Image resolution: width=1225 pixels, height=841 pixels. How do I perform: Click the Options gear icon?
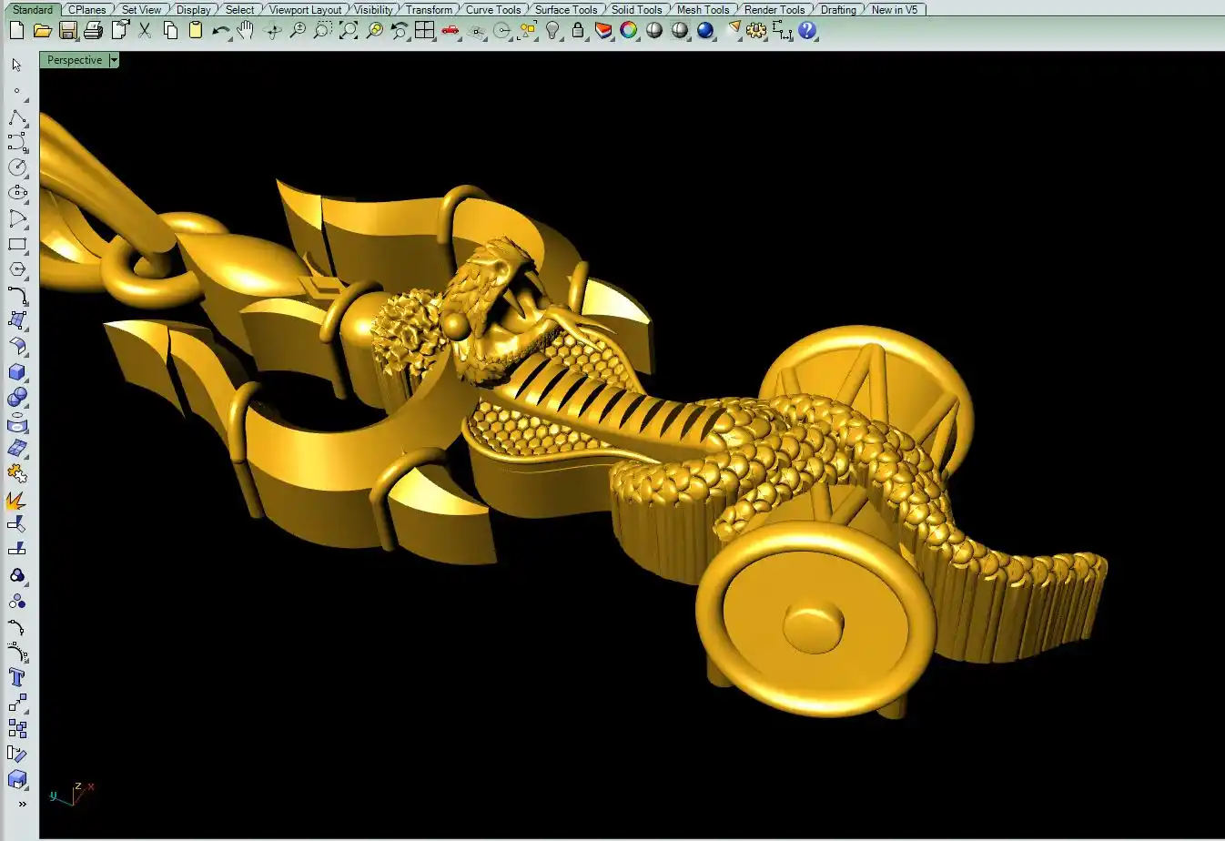click(x=756, y=30)
